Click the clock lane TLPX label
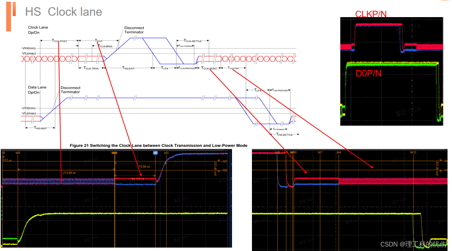Screen dimensions: 452x251 click(164, 68)
